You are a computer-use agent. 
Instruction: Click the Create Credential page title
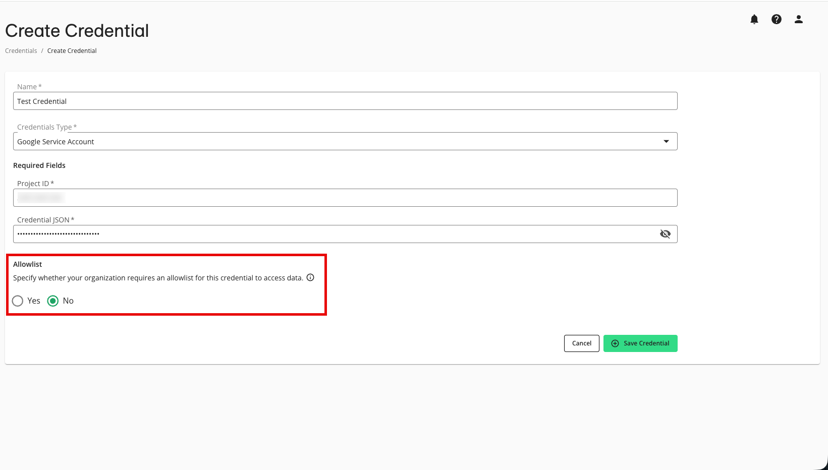(x=77, y=31)
